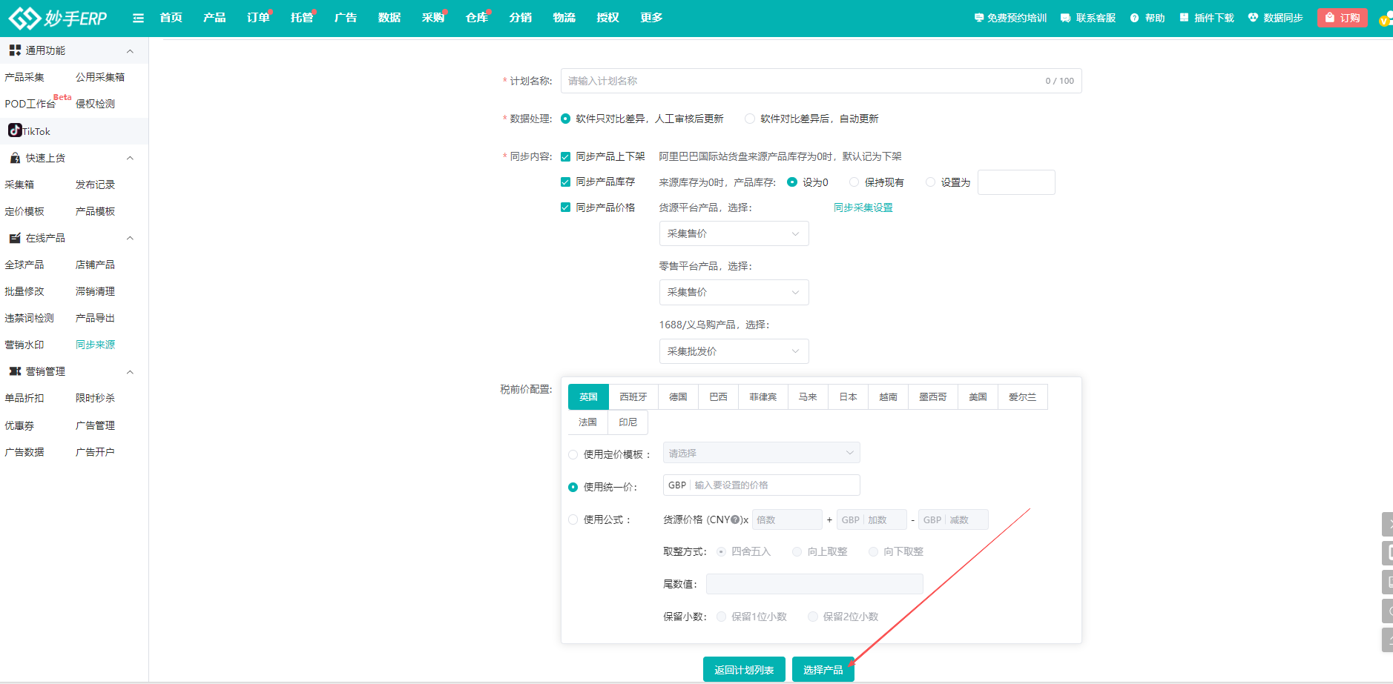Screen dimensions: 1393x684
Task: Click the 联系客服 chat icon
Action: point(1065,18)
